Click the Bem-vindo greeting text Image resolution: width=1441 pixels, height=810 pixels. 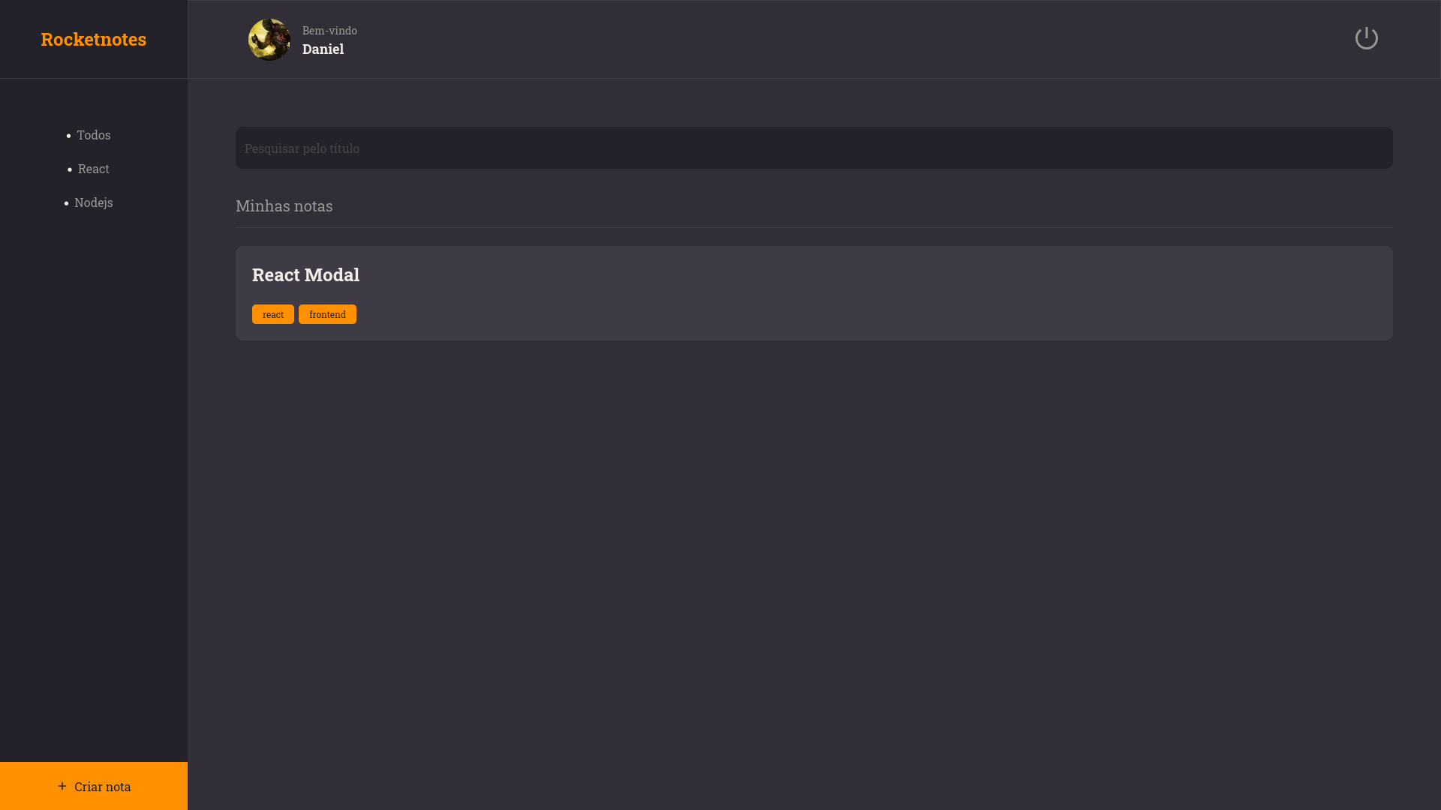click(x=329, y=31)
